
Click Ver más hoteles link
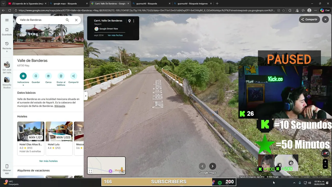49,161
